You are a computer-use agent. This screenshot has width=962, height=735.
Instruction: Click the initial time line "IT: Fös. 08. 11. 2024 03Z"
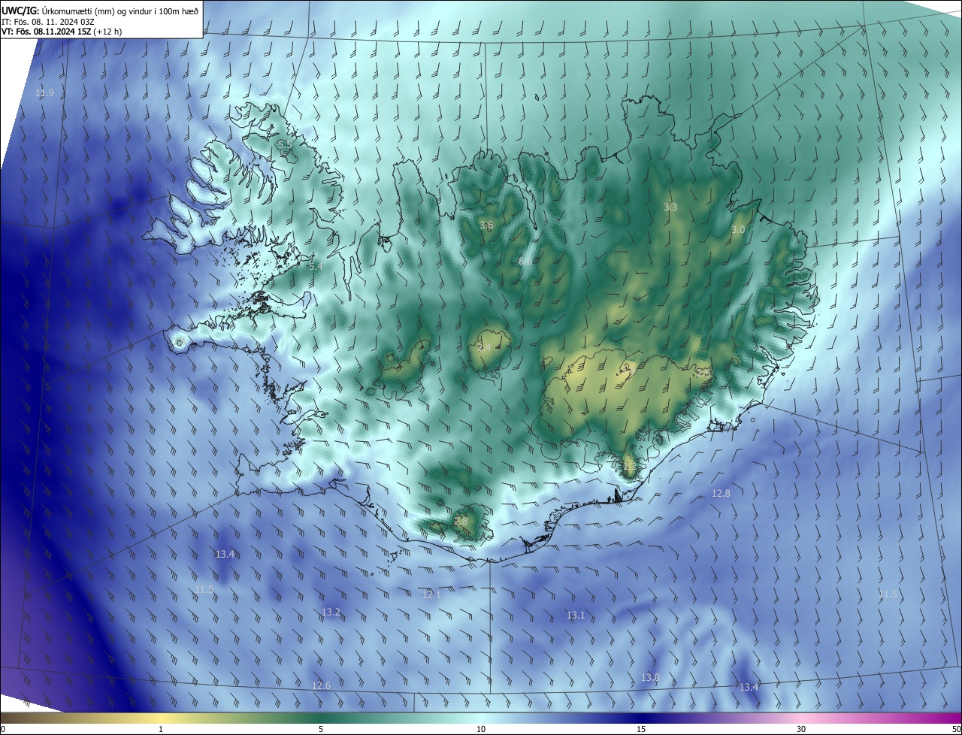(x=49, y=21)
